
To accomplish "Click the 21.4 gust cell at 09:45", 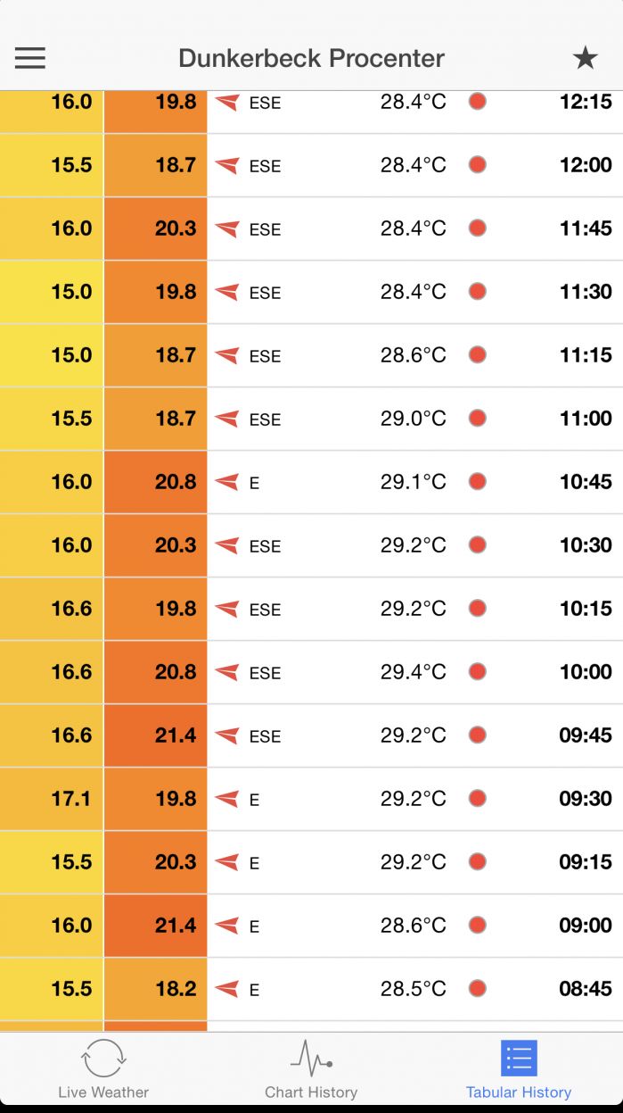I will (156, 735).
